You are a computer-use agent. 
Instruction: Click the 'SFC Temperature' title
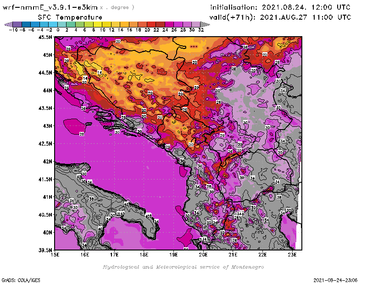coord(70,17)
